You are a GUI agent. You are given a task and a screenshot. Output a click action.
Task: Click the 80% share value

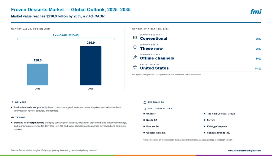click(x=258, y=59)
